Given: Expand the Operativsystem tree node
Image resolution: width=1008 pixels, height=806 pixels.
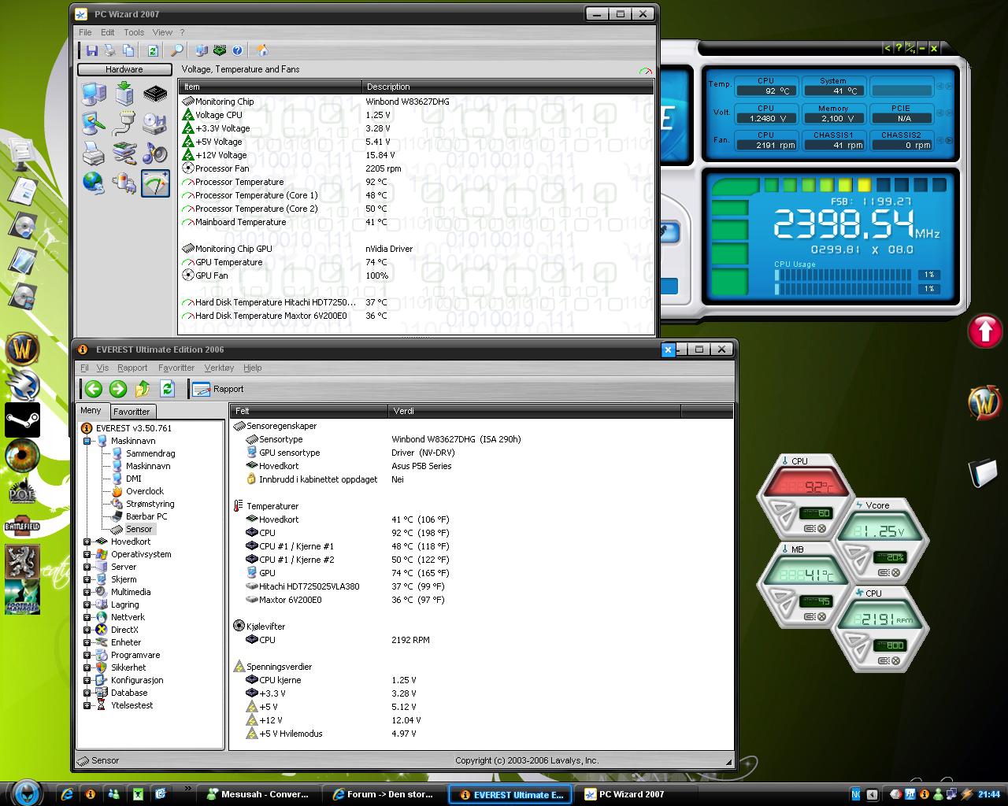Looking at the screenshot, I should (87, 554).
